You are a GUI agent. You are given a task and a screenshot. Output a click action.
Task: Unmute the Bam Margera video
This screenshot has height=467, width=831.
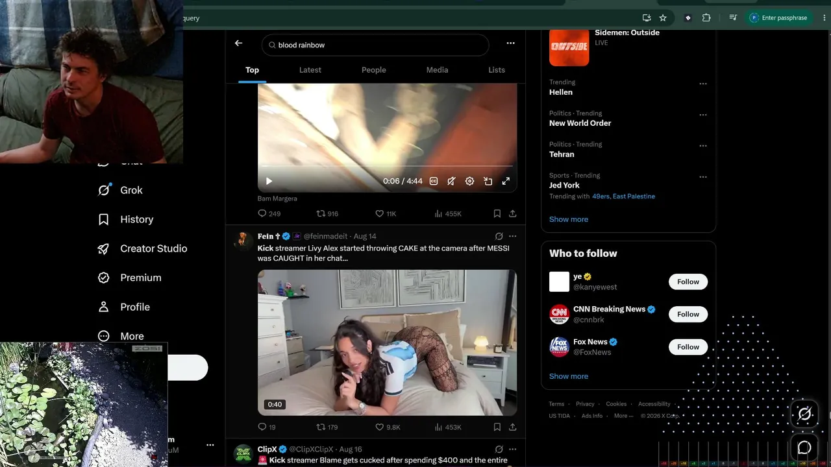click(x=451, y=182)
